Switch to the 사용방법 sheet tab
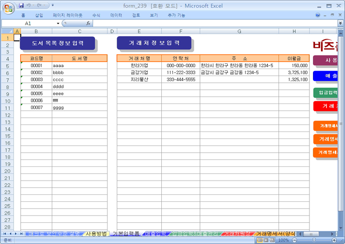 95,233
